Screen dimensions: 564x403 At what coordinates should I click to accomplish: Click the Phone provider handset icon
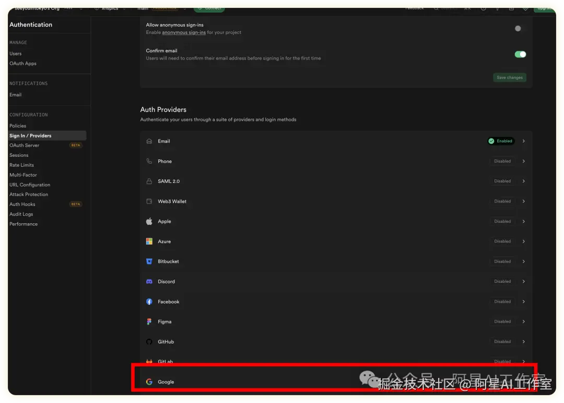click(x=149, y=161)
